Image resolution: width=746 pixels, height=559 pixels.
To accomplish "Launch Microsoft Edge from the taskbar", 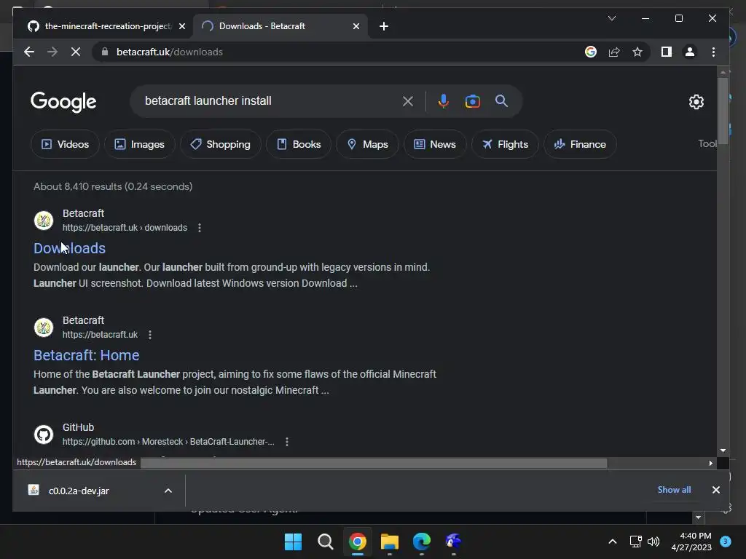I will pos(422,542).
